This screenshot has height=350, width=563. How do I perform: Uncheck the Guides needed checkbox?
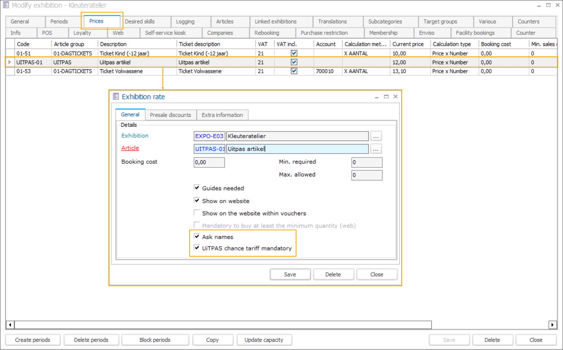coord(197,188)
